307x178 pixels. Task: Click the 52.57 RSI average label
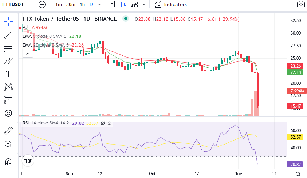pyautogui.click(x=295, y=137)
